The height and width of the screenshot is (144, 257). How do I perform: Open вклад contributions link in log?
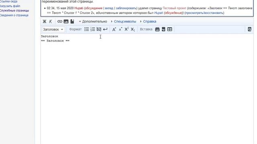[x=109, y=8]
